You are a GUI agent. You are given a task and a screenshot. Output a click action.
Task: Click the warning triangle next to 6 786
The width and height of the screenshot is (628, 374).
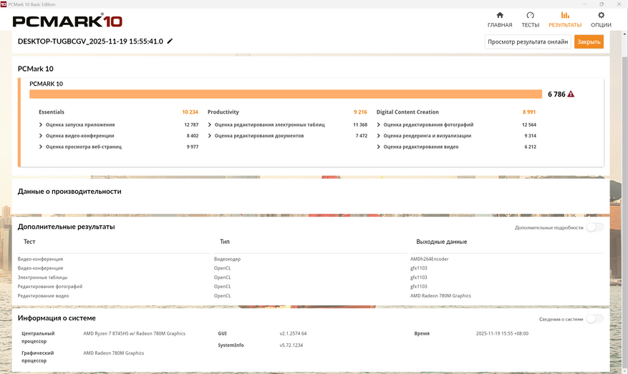click(571, 94)
